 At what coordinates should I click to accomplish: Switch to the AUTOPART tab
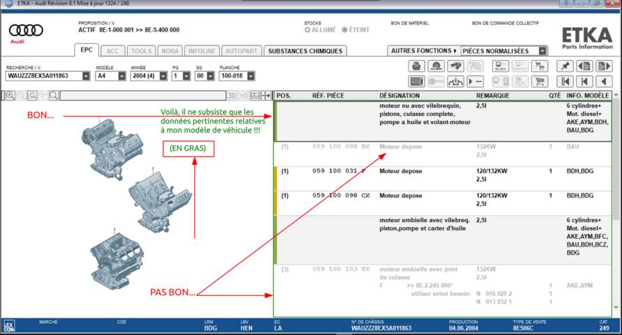coord(241,51)
